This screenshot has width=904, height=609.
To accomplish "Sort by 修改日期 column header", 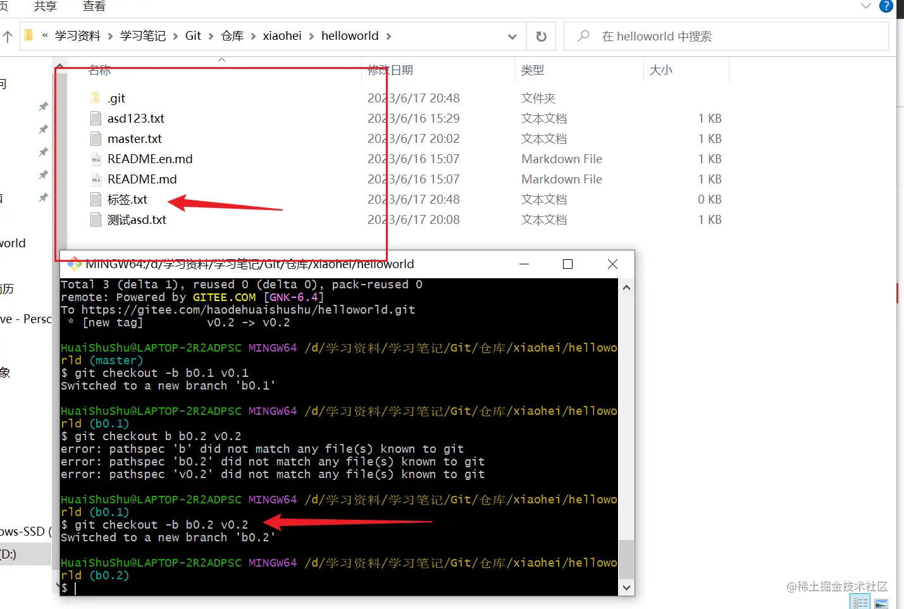I will [390, 70].
